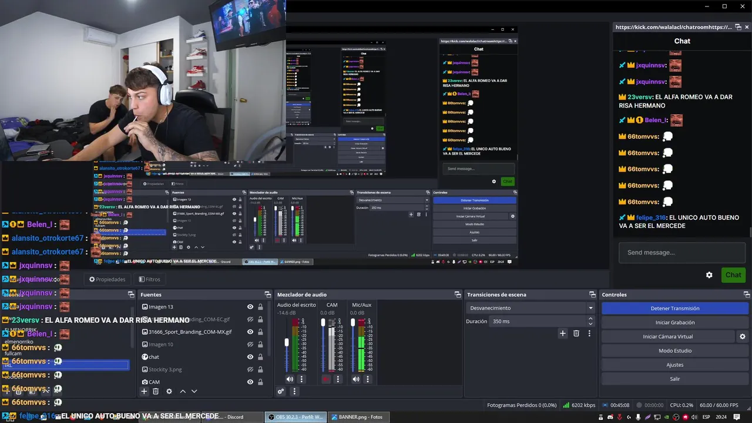
Task: Move the selected source up
Action: 183,391
